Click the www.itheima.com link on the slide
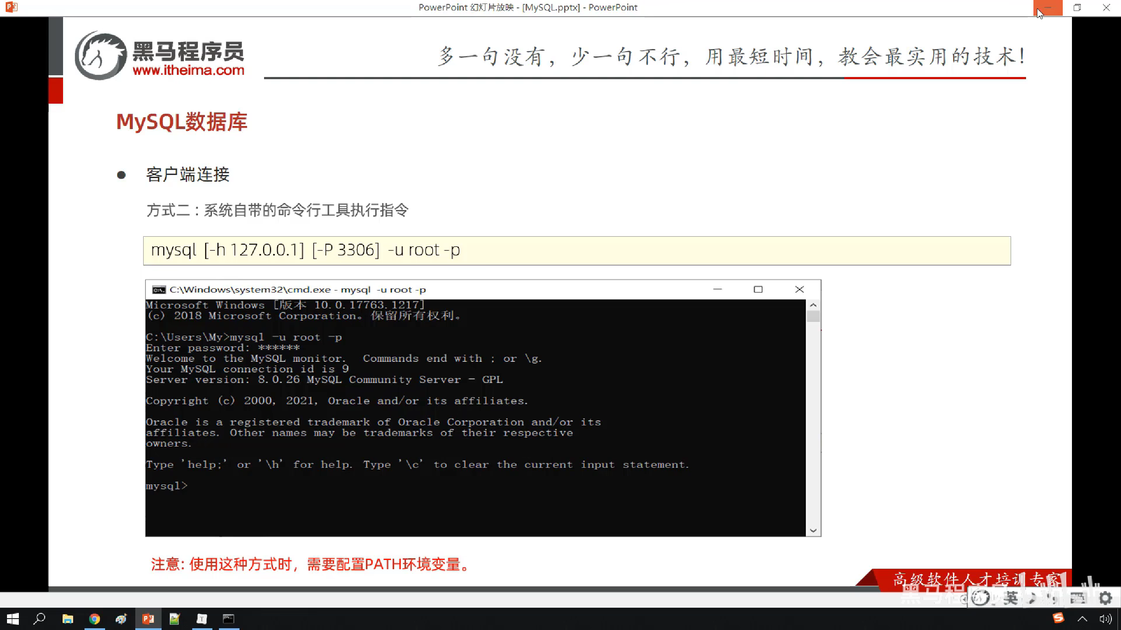Image resolution: width=1121 pixels, height=630 pixels. pyautogui.click(x=188, y=70)
